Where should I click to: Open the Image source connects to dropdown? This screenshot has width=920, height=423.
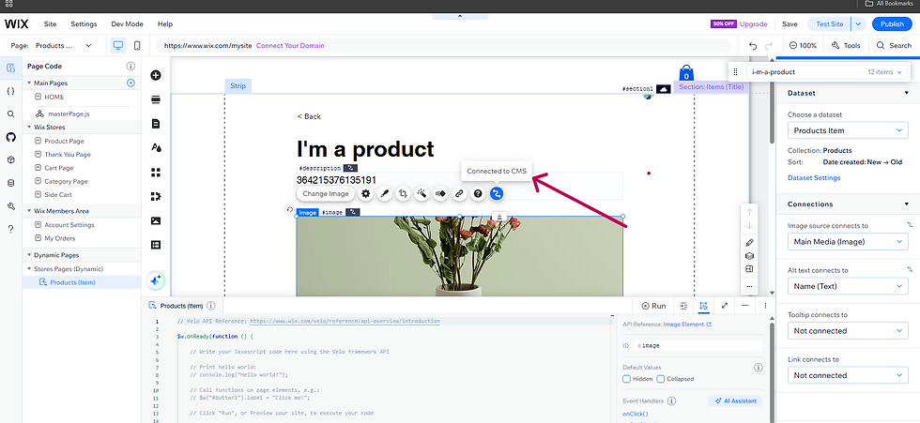pos(848,241)
